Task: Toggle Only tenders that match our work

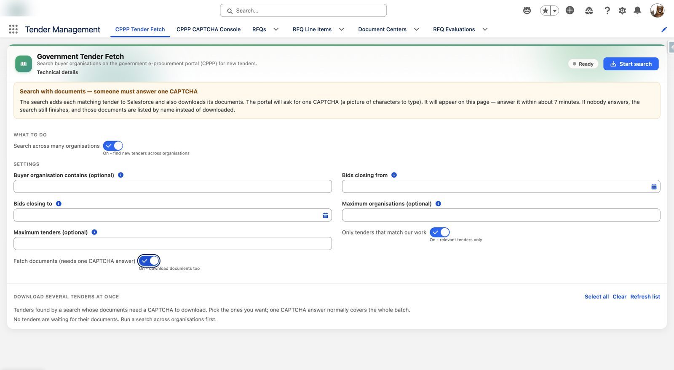Action: 440,232
